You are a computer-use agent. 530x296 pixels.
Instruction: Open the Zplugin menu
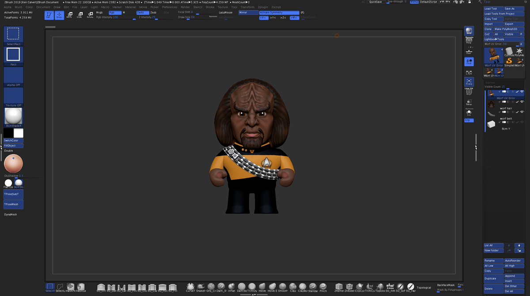coord(263,7)
